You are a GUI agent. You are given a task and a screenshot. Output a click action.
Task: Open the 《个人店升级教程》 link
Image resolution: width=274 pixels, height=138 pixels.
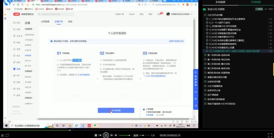[83, 75]
